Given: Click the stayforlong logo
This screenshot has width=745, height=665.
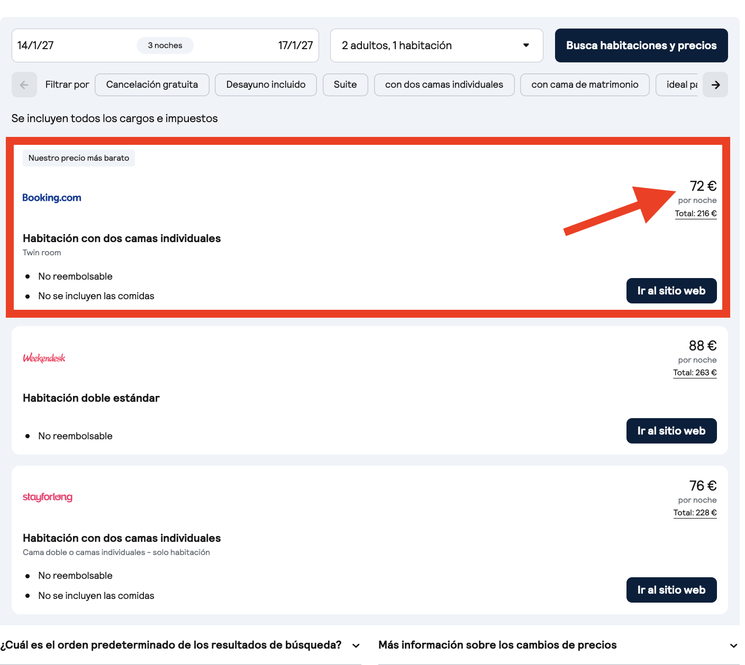Looking at the screenshot, I should [x=48, y=497].
